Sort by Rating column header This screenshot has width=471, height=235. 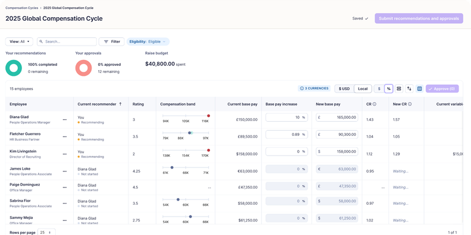click(x=138, y=104)
